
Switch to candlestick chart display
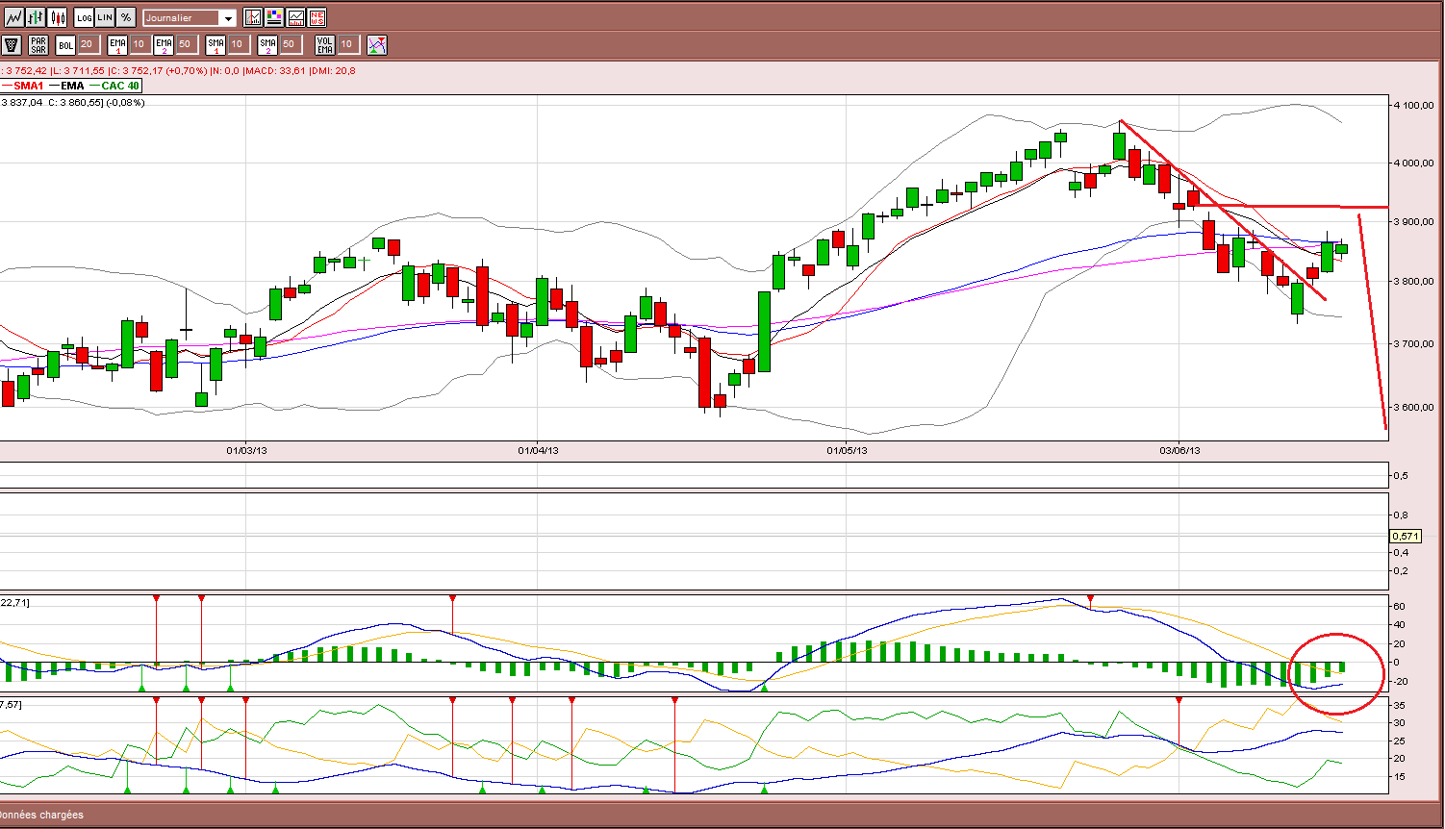(57, 17)
